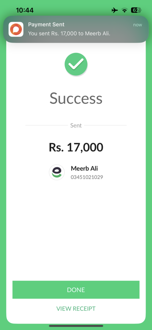
Task: Tap the orange app icon in notification
Action: (16, 29)
